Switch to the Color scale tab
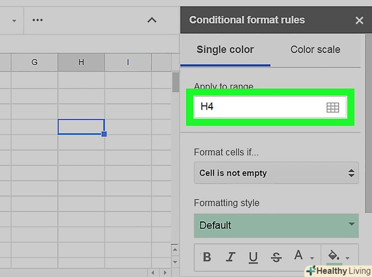Viewport: 372px width, 277px height. (x=315, y=49)
